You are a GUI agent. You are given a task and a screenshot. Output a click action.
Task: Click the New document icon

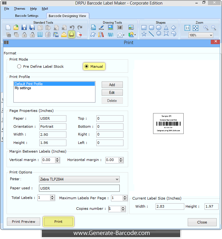pos(8,28)
